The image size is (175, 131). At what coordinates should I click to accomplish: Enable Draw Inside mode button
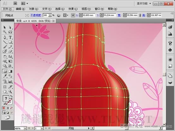[x=11, y=112]
